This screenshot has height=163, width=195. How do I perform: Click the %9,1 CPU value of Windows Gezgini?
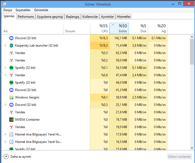(x=104, y=97)
